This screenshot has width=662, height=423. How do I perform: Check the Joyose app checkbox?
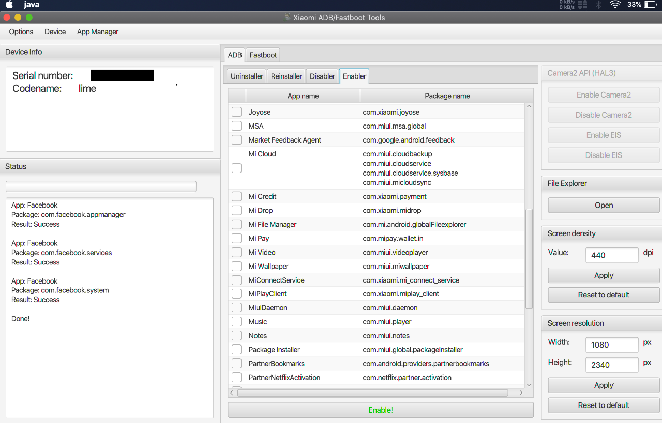pyautogui.click(x=236, y=112)
